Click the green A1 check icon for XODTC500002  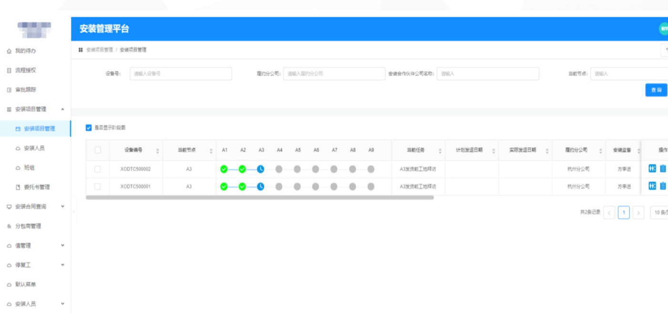point(224,169)
